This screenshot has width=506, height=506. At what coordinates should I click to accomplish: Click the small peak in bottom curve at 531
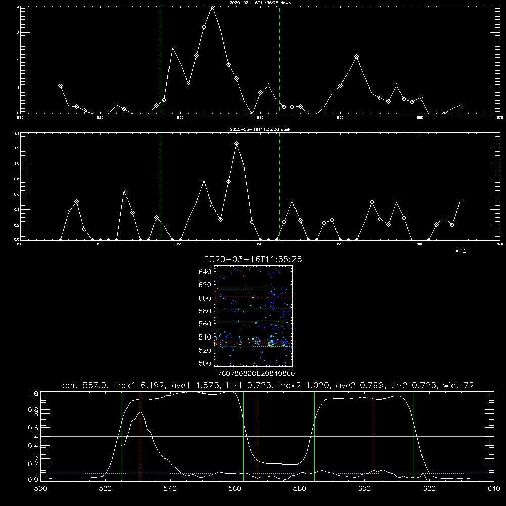(x=141, y=412)
